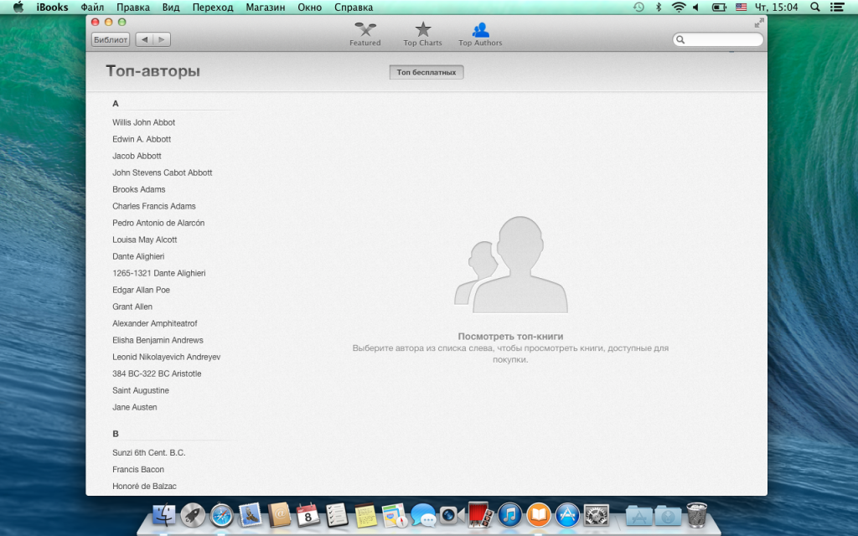Open the Apple menu
Image resolution: width=858 pixels, height=536 pixels.
pos(18,7)
